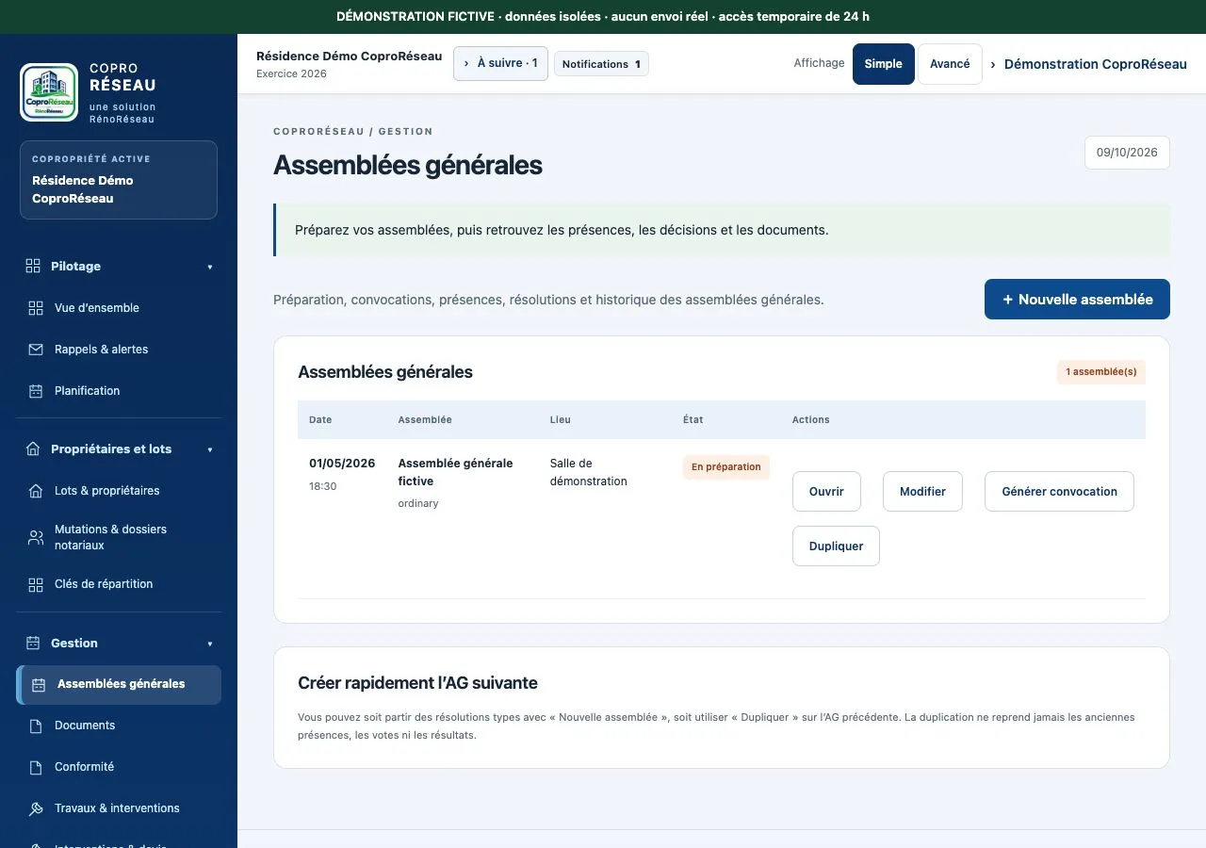Expand the À suivre · 1 panel
The width and height of the screenshot is (1206, 848).
tap(500, 63)
